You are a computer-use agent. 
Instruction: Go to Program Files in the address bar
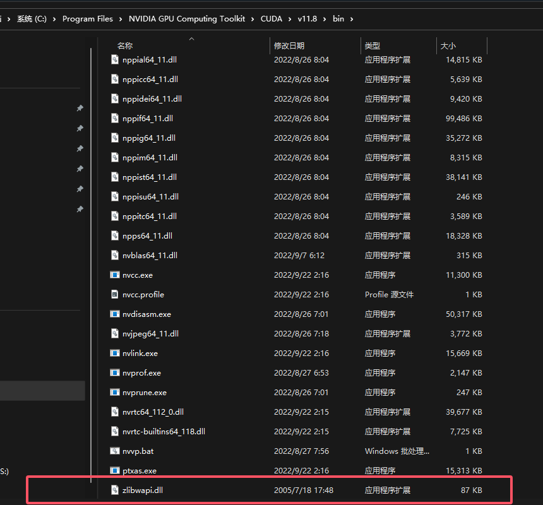(x=88, y=19)
